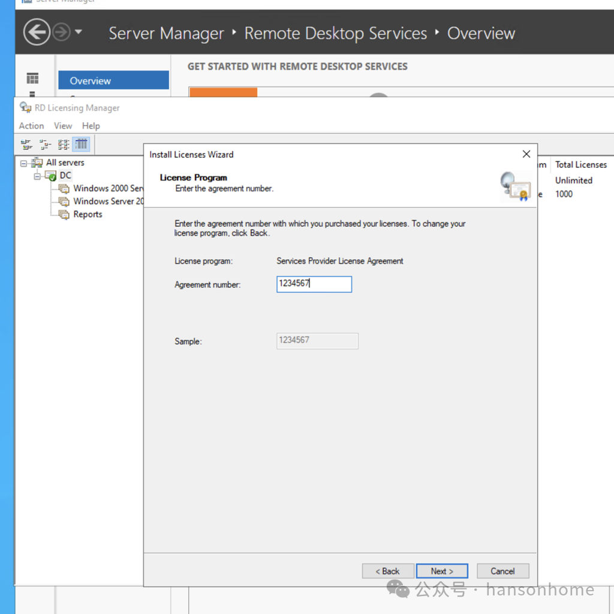Click the Agreement number input field

coord(314,284)
